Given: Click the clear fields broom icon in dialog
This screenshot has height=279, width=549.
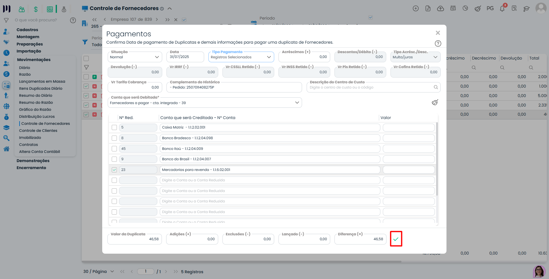Looking at the screenshot, I should click(435, 102).
